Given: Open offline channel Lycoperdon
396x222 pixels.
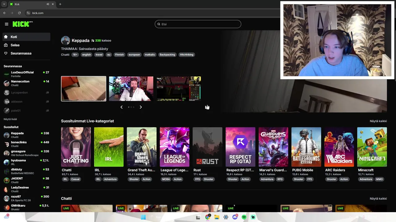Looking at the screenshot, I should 26,92.
